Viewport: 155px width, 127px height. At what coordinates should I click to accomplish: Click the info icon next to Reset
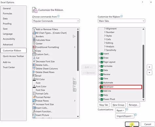(127, 109)
